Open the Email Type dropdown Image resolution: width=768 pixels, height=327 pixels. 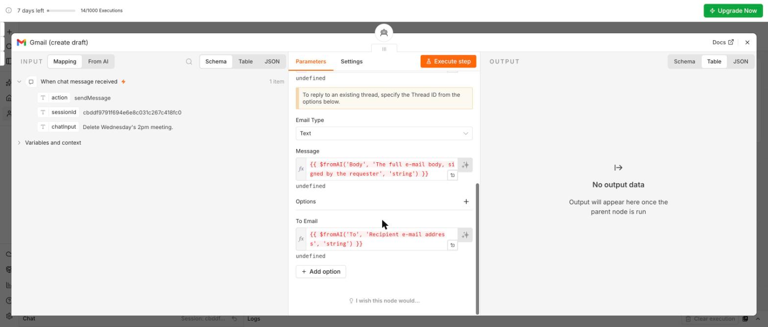point(384,133)
